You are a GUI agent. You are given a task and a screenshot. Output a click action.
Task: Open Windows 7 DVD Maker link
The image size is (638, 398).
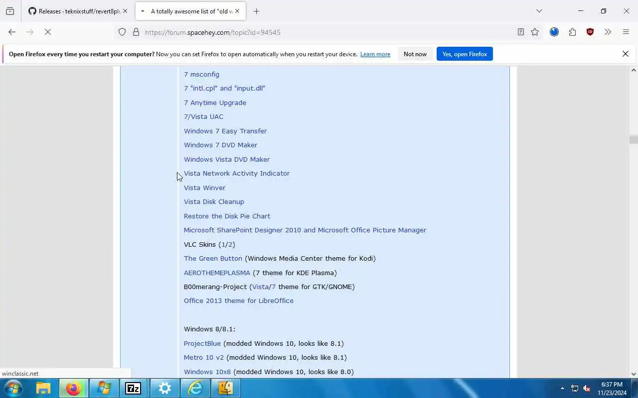click(x=220, y=145)
